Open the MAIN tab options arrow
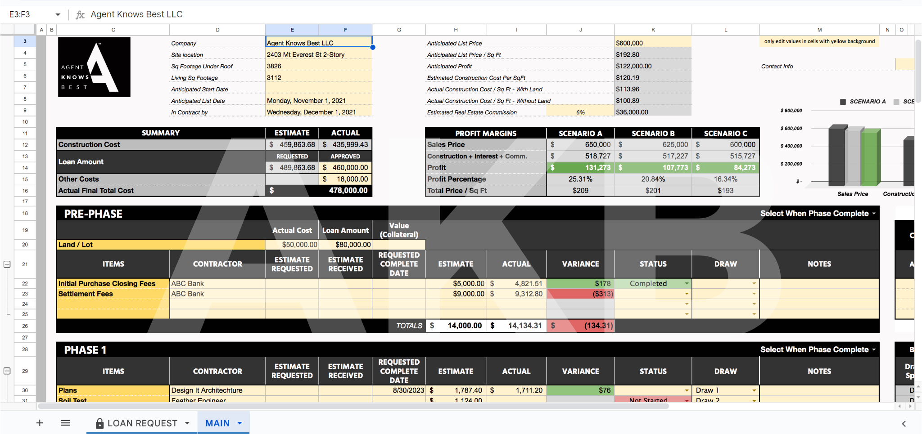This screenshot has width=922, height=434. tap(240, 423)
